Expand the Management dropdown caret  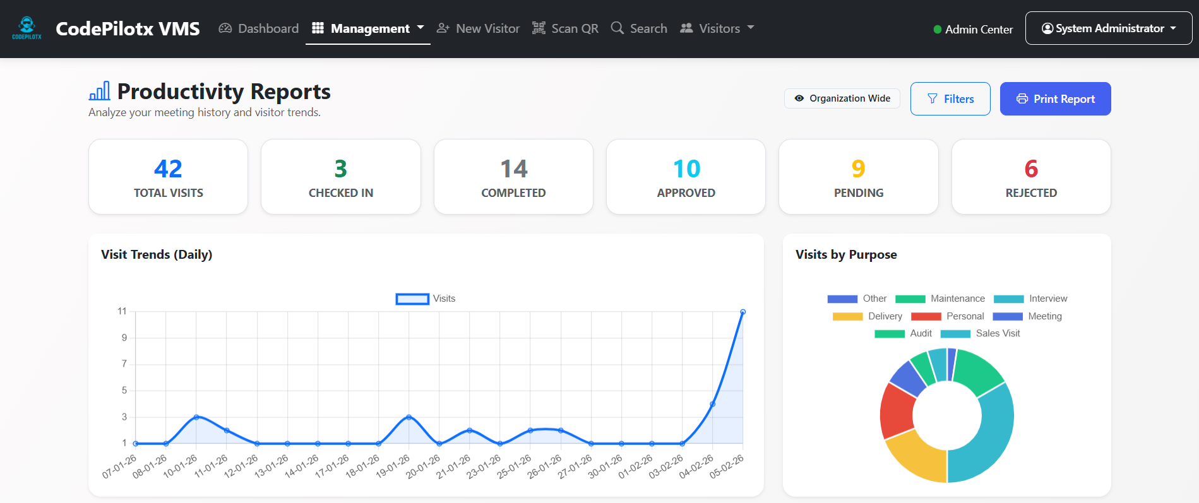[421, 28]
